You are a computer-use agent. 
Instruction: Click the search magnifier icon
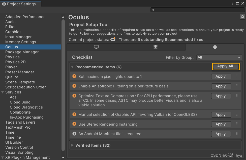(x=153, y=10)
